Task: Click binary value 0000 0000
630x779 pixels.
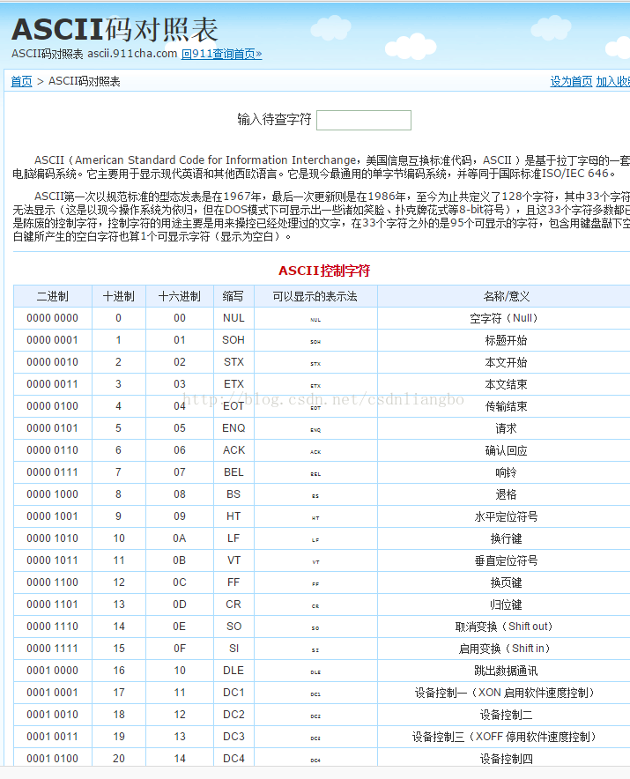Action: tap(52, 318)
